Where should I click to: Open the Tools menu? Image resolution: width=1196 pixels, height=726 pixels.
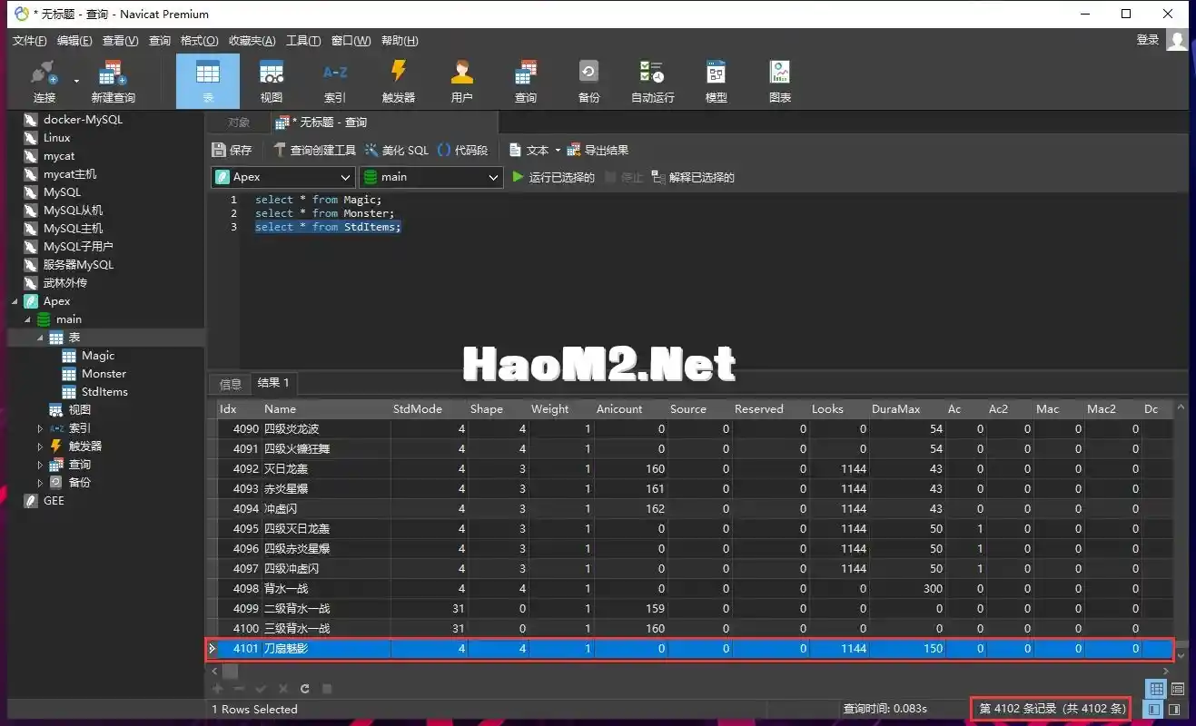pos(303,41)
